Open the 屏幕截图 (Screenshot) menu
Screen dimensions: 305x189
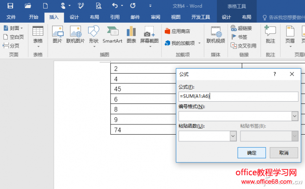coord(150,37)
